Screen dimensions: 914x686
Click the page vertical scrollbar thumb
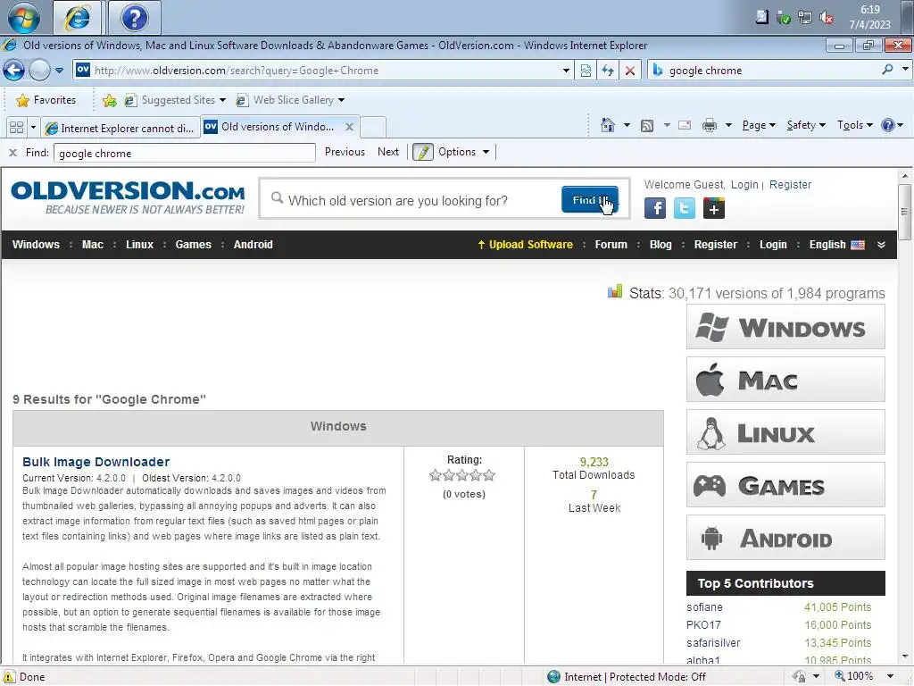(x=904, y=212)
